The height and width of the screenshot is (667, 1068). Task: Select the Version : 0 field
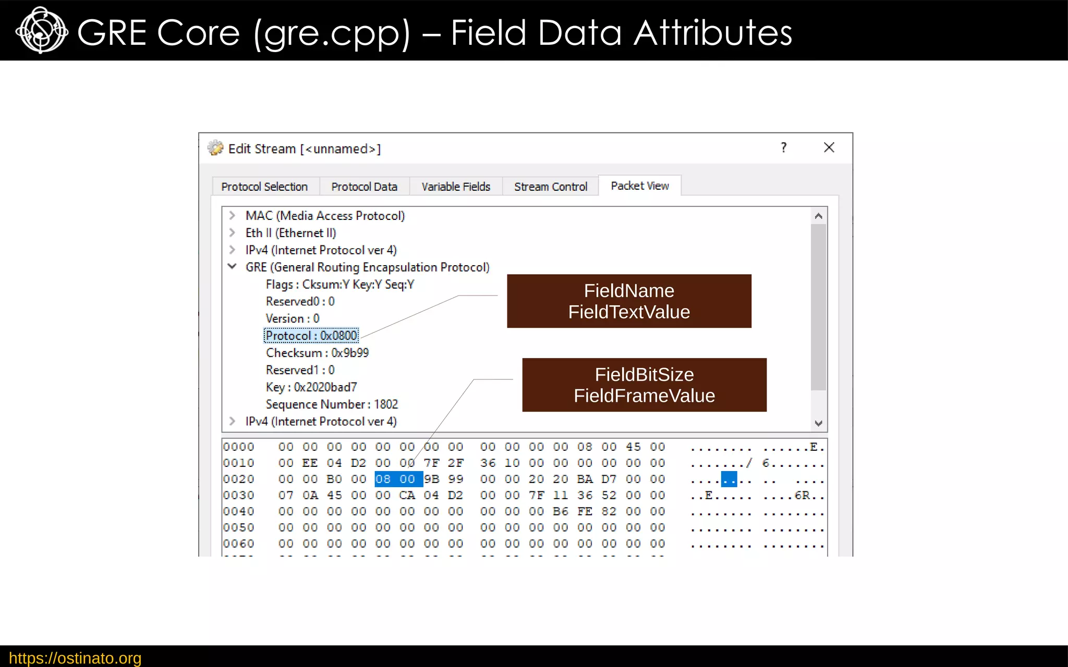pos(293,318)
